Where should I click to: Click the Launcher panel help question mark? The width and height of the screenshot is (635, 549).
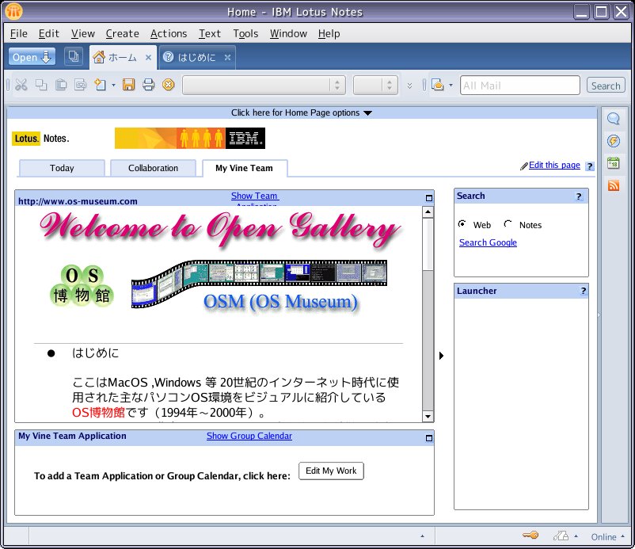click(584, 291)
